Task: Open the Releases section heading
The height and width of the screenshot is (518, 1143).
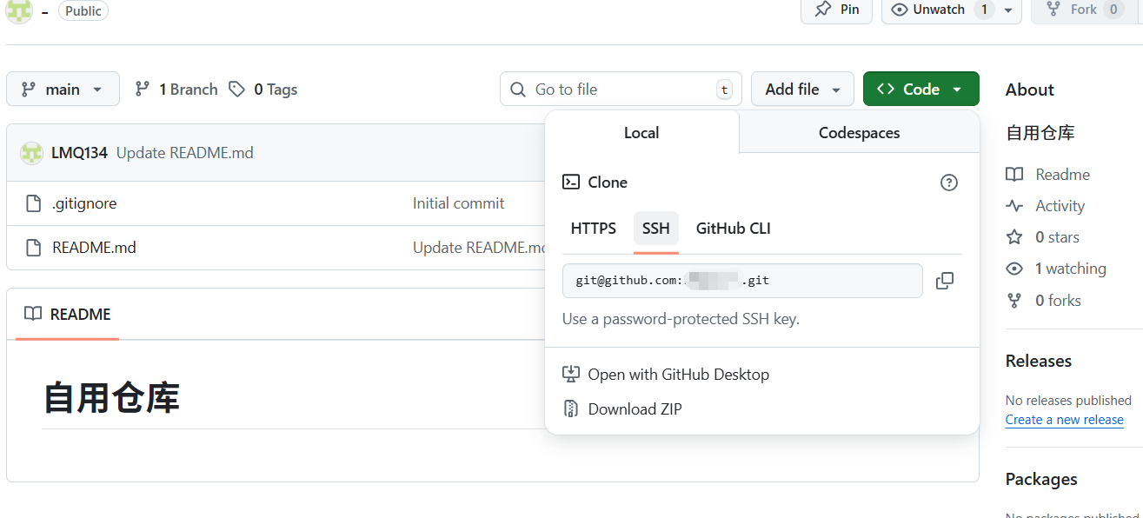Action: (1039, 361)
